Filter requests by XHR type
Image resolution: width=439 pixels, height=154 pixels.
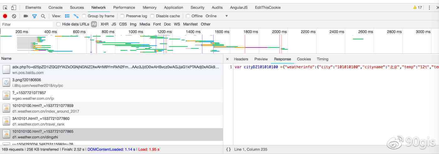click(104, 24)
